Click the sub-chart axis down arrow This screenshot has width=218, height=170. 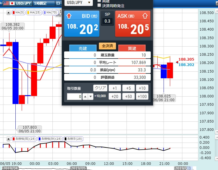tap(217, 159)
